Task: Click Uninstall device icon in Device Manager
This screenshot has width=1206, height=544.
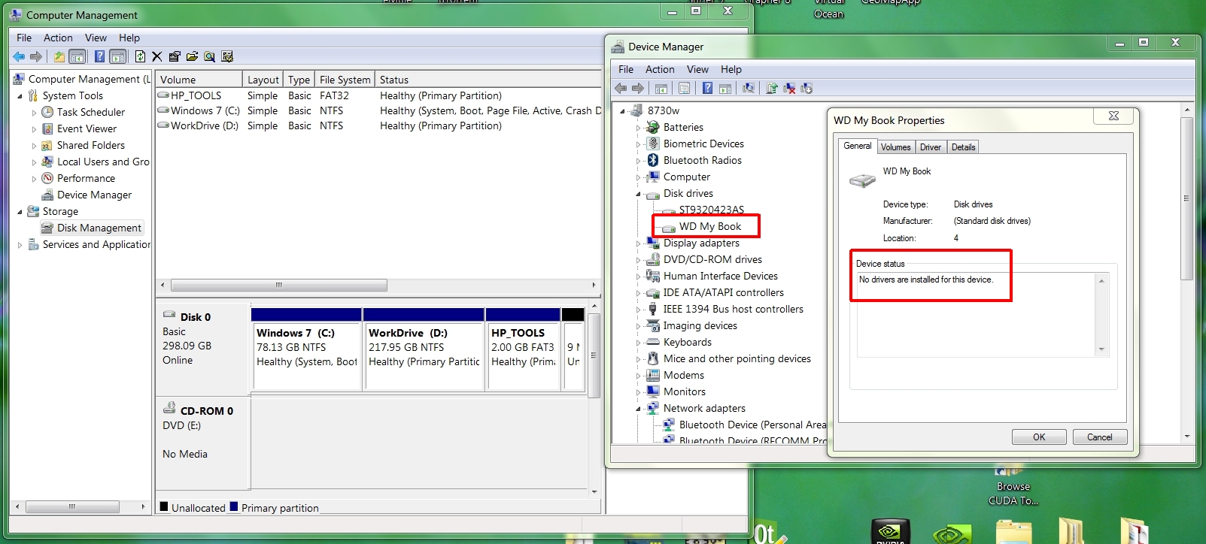Action: [789, 88]
